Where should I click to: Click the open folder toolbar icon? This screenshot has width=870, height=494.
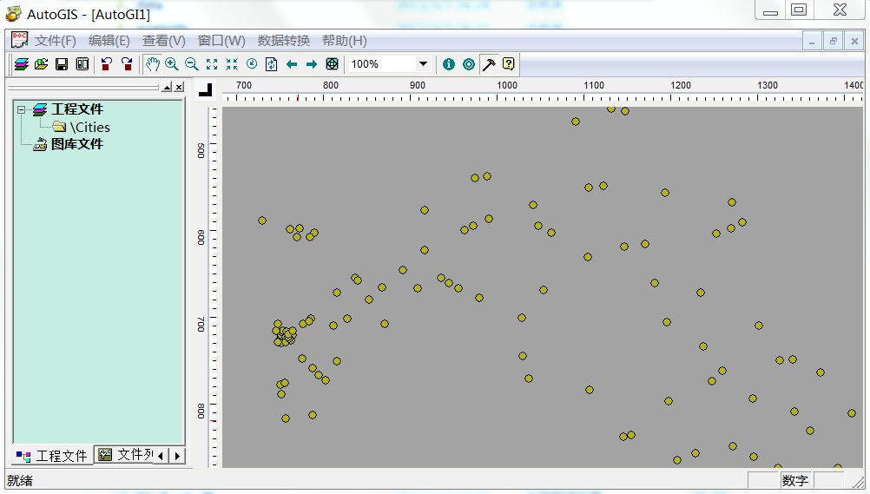[41, 64]
